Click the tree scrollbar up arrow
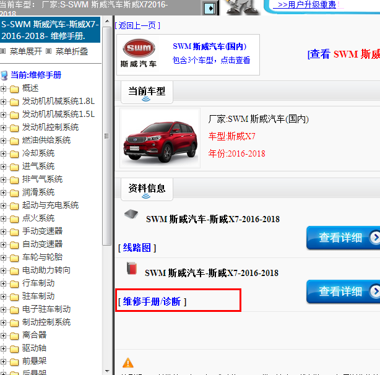The image size is (380, 375). tap(107, 21)
